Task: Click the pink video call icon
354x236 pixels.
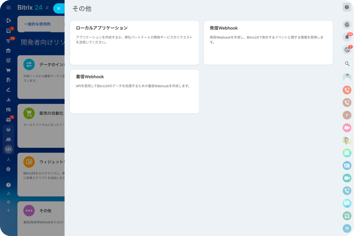Action: coord(347,128)
